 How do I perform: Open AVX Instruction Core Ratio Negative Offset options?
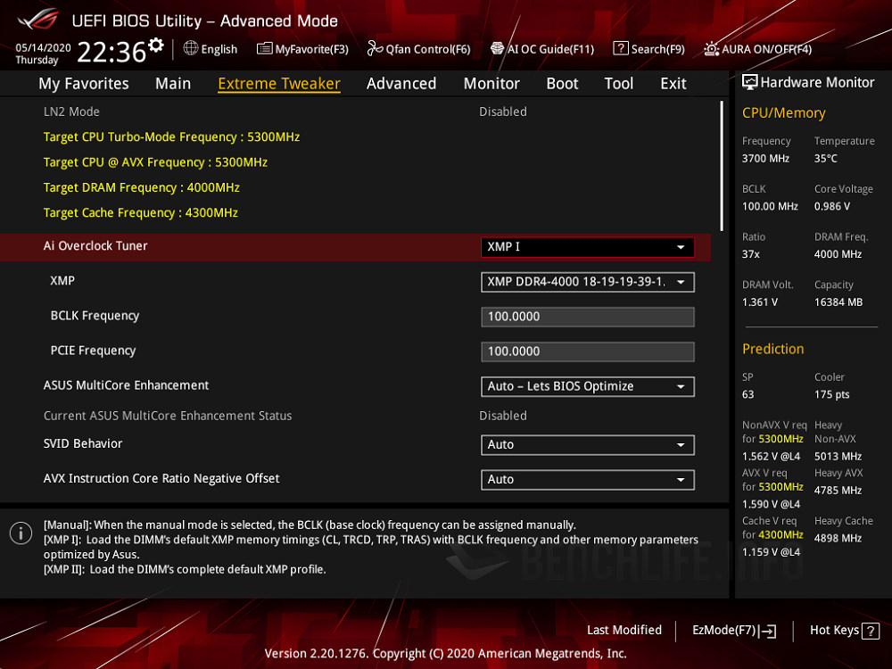tap(587, 479)
